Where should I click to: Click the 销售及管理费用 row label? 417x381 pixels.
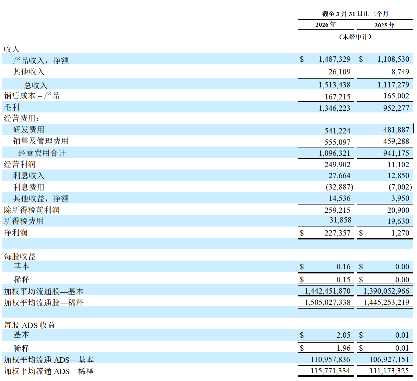tap(41, 141)
